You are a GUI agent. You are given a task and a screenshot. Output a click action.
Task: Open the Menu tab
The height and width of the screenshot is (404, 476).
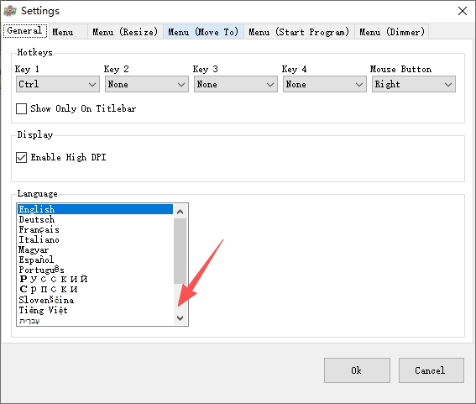(68, 32)
